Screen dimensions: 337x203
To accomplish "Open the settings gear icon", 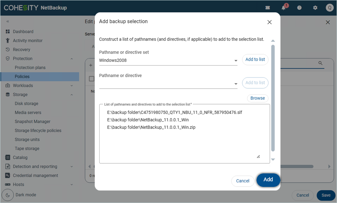I will coord(315,8).
